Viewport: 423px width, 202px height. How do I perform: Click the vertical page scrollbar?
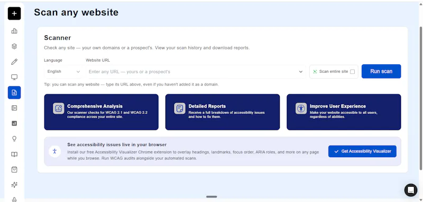pos(421,98)
